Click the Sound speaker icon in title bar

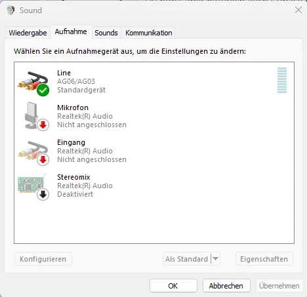point(10,10)
